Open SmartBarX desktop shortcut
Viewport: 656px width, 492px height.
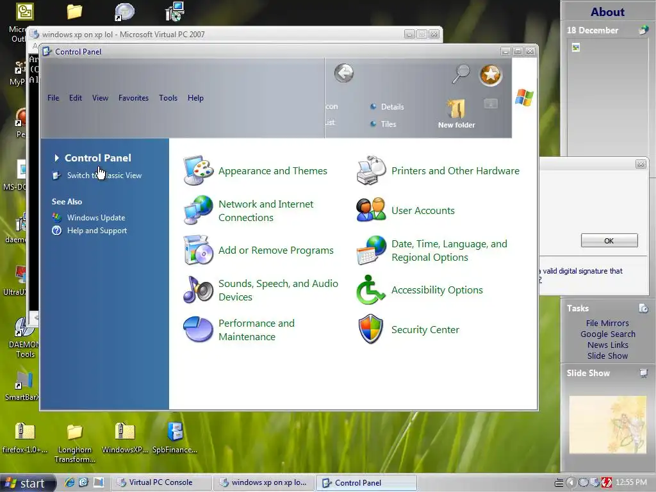coord(22,386)
